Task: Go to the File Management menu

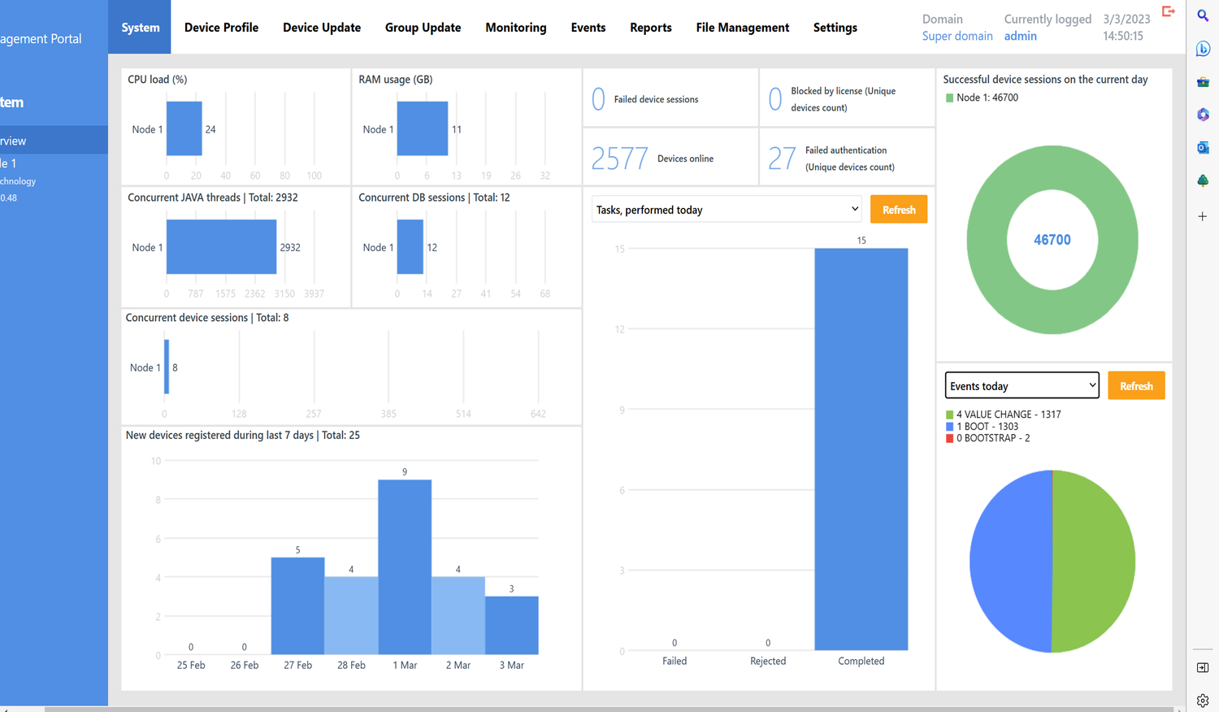Action: tap(742, 28)
